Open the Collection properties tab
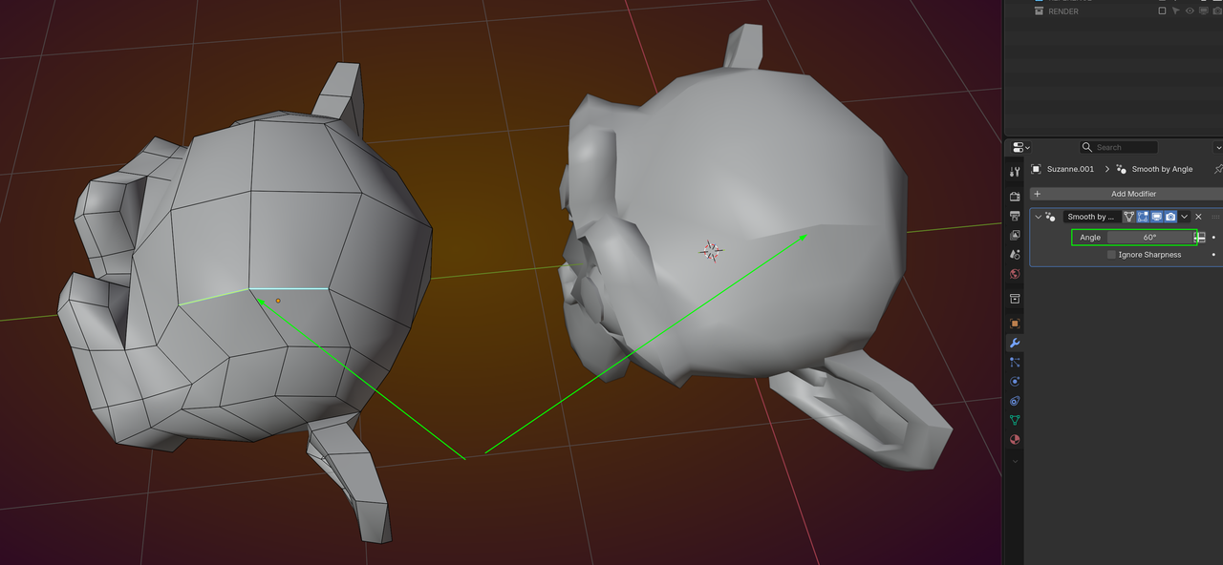Image resolution: width=1223 pixels, height=565 pixels. pos(1015,299)
